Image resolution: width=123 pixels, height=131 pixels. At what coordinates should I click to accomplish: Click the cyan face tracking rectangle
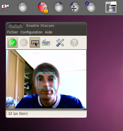point(46,80)
